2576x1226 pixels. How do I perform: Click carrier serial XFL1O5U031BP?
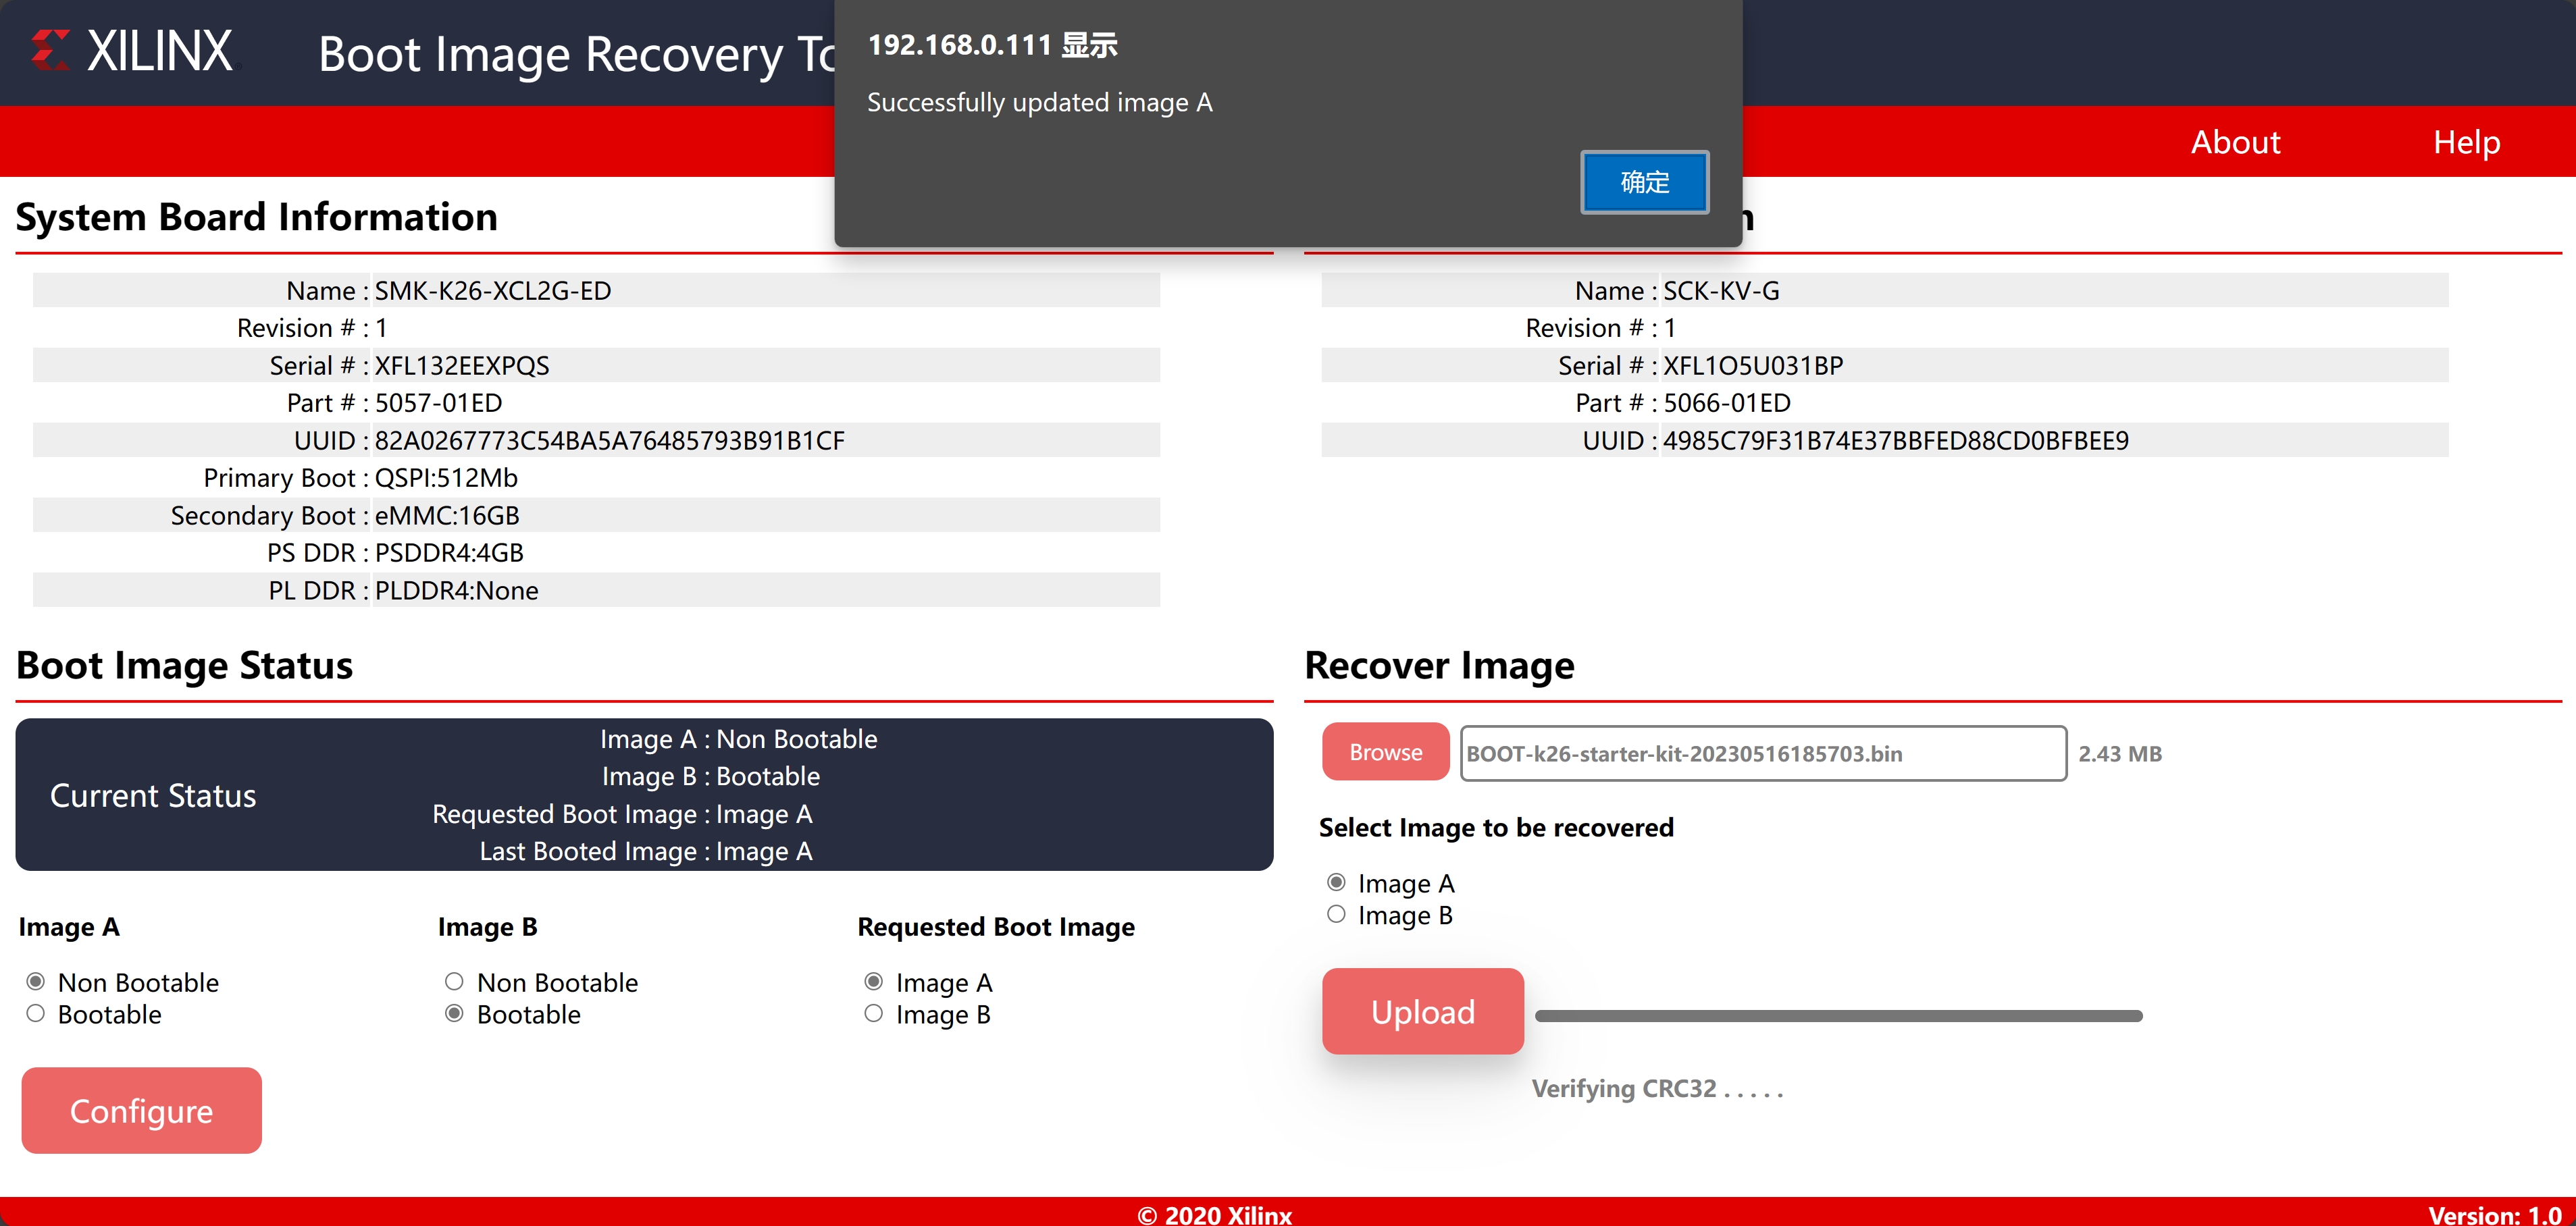[1753, 366]
